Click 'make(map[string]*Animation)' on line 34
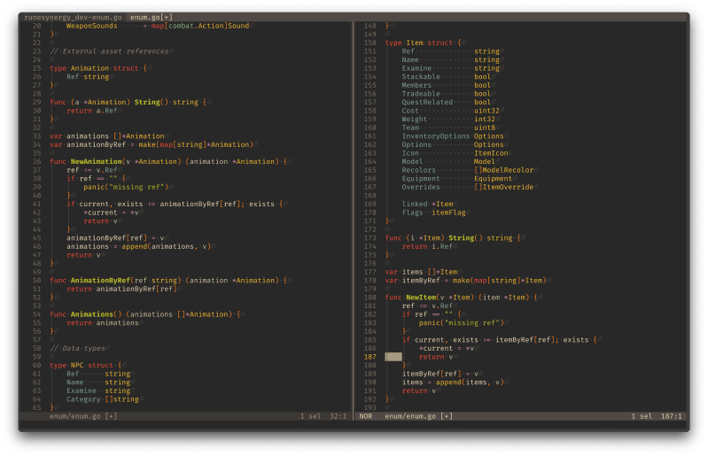708x456 pixels. (196, 145)
